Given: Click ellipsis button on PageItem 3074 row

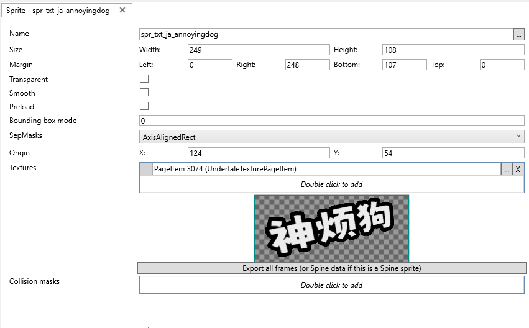Looking at the screenshot, I should [x=506, y=169].
